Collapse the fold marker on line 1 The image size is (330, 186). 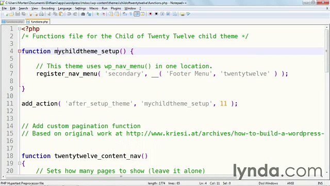tap(20, 29)
